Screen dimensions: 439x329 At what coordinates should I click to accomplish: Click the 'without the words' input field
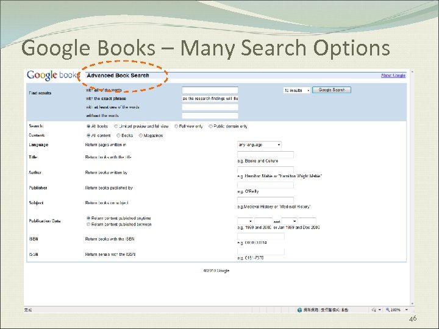pyautogui.click(x=210, y=116)
